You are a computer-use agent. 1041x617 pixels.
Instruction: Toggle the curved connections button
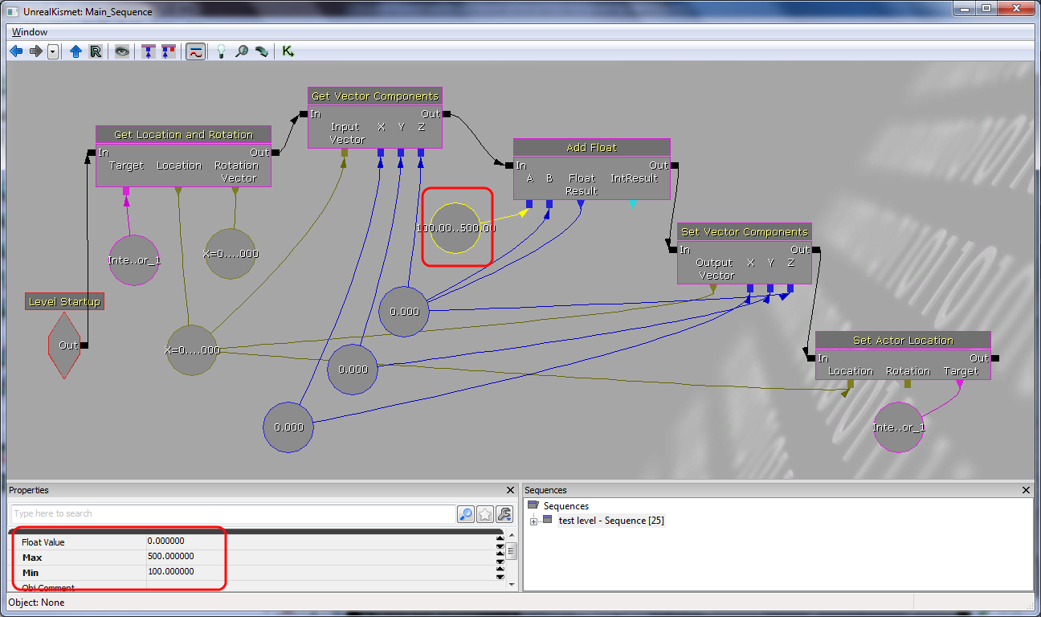pos(195,51)
